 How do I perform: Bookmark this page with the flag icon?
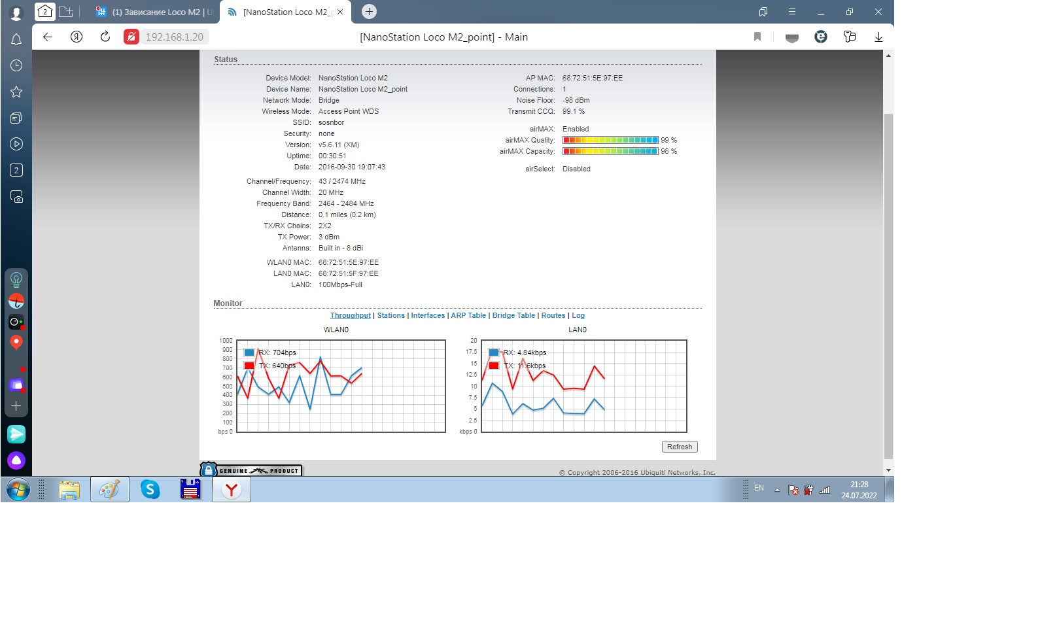(757, 37)
